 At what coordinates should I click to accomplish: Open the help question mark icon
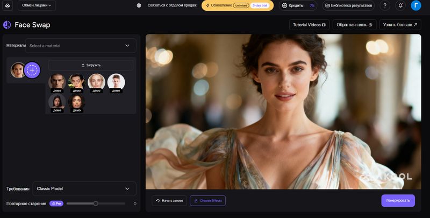coord(385,5)
